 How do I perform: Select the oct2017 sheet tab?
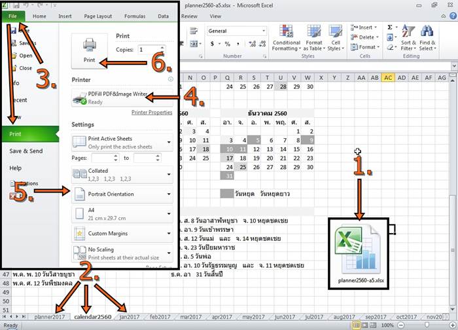[x=406, y=317]
